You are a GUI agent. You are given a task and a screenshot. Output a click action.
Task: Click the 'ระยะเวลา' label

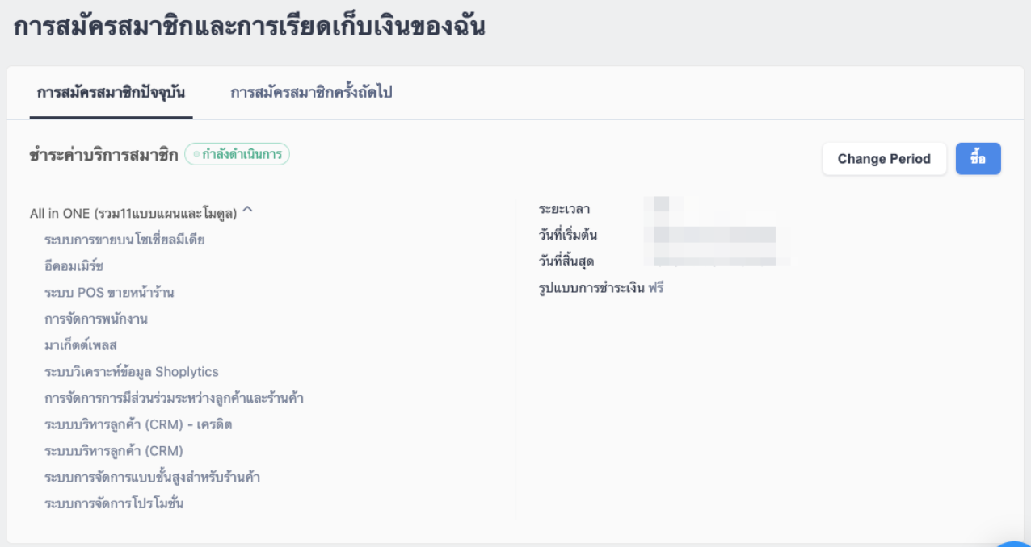click(564, 209)
